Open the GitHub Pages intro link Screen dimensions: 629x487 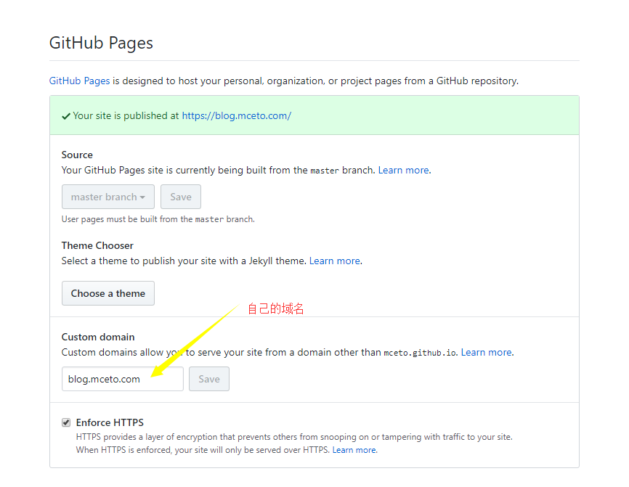pyautogui.click(x=79, y=81)
